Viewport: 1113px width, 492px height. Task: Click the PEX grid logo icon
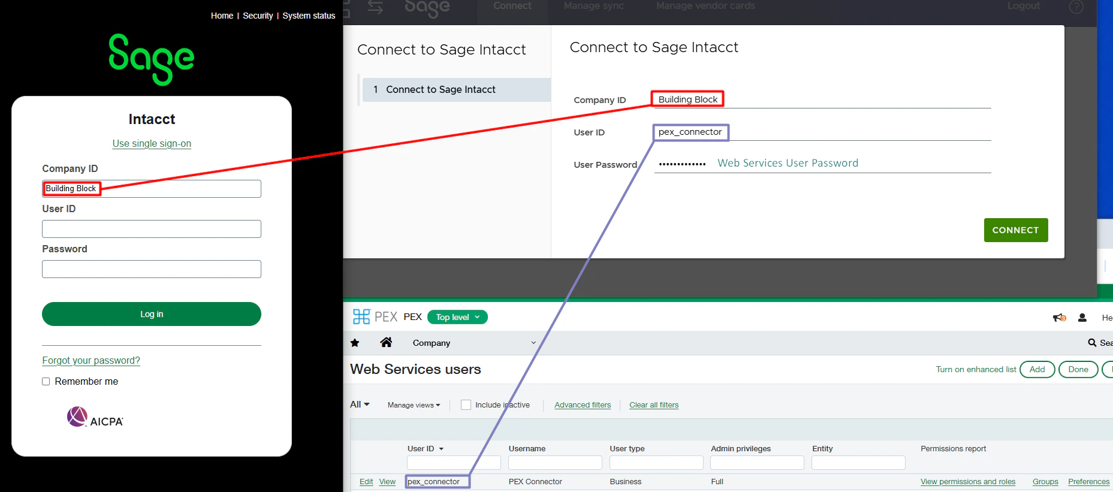click(361, 316)
